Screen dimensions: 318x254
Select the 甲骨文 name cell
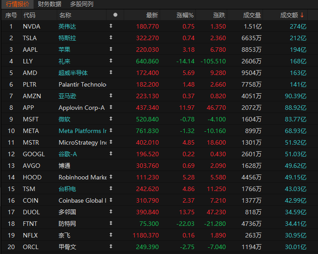point(67,247)
